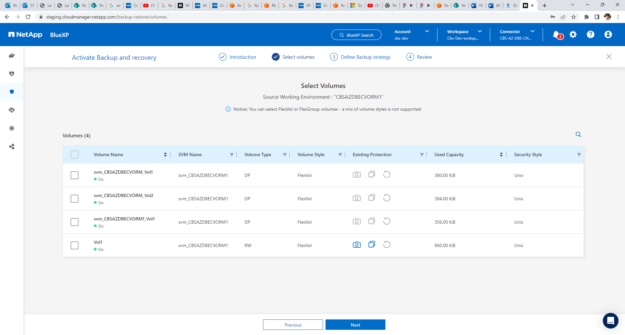Click the Next button
Viewport: 625px width, 335px height.
click(x=355, y=325)
